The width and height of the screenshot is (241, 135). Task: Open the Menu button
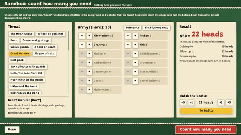pyautogui.click(x=12, y=129)
